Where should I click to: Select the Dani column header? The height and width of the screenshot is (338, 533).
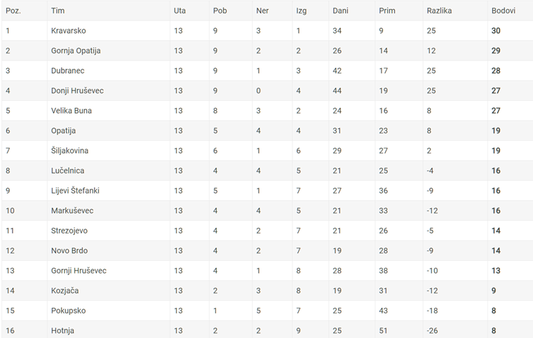pyautogui.click(x=340, y=11)
